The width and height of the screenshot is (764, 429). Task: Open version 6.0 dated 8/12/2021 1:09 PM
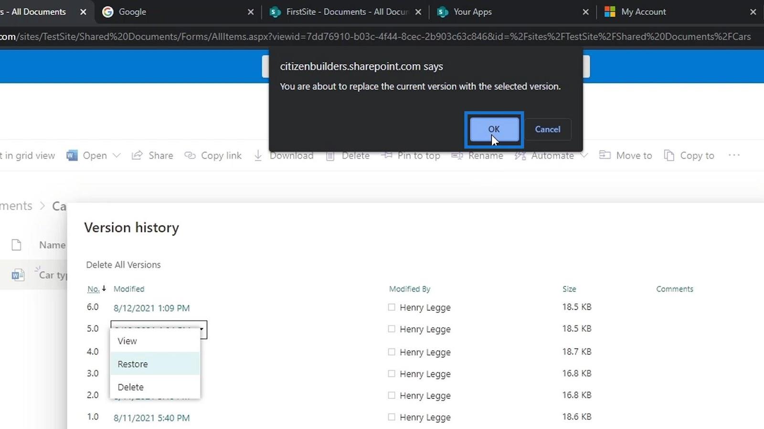[x=151, y=308]
